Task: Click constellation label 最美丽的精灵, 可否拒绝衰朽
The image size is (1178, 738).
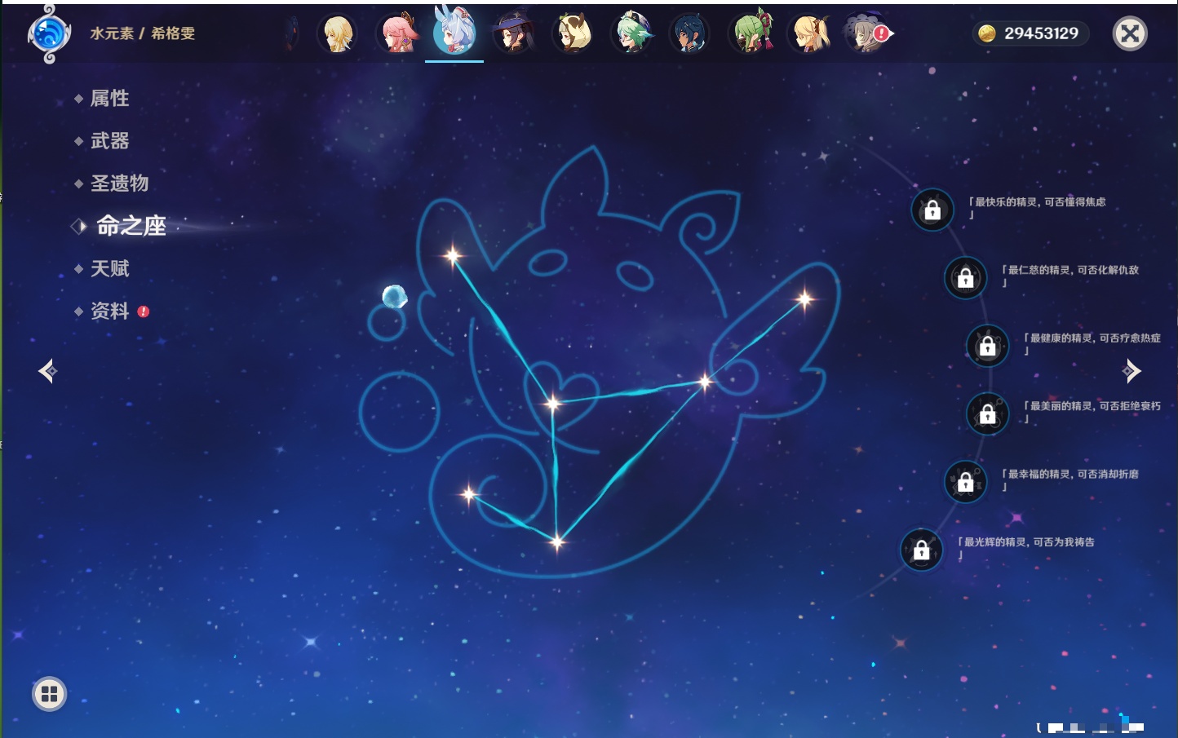Action: tap(1092, 411)
